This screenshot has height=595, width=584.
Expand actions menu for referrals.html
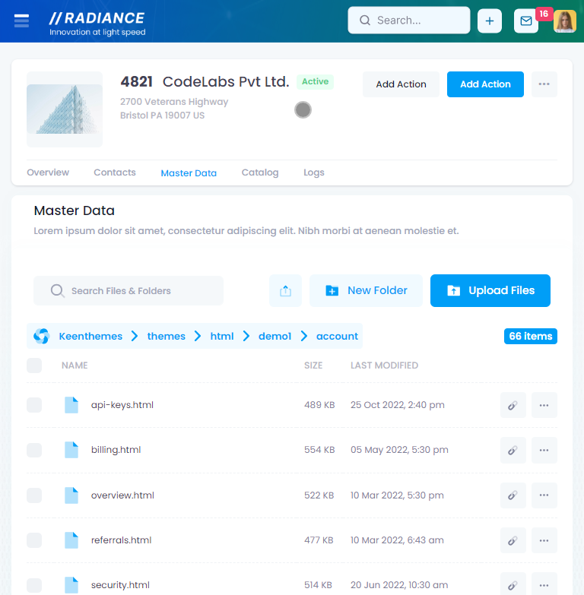click(x=544, y=540)
